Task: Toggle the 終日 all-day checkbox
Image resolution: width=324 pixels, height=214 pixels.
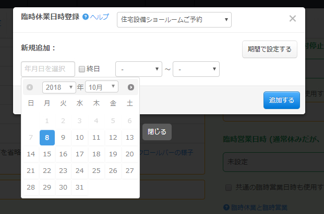Action: tap(82, 69)
